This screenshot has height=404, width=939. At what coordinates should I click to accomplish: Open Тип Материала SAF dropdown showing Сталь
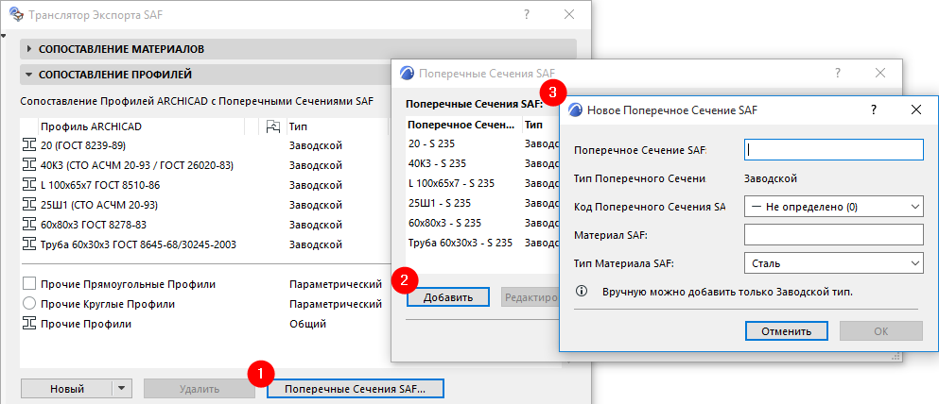[833, 262]
